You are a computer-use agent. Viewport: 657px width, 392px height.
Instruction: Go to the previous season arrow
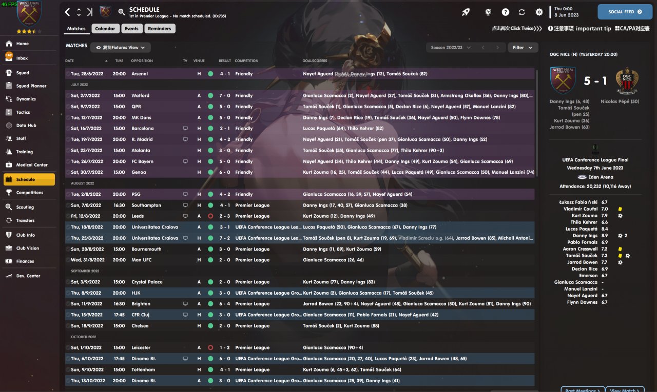pos(483,48)
